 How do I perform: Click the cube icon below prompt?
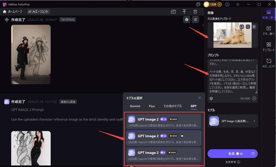(x=211, y=98)
